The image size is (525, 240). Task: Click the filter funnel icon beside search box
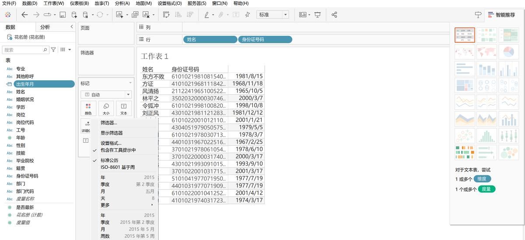[x=53, y=50]
